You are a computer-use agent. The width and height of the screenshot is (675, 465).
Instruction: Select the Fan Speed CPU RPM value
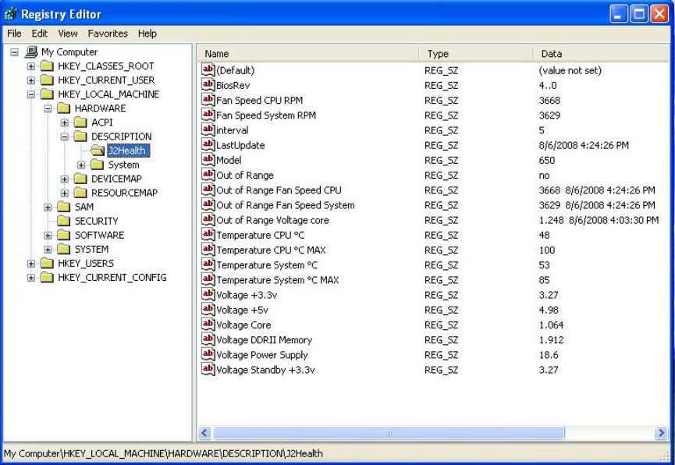(x=259, y=101)
